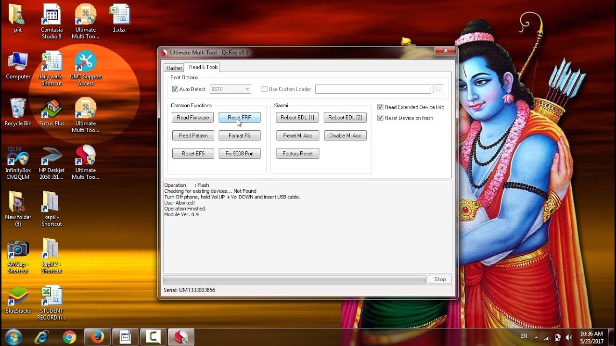Click the 'Operation Finished.' log line
The height and width of the screenshot is (346, 616).
pyautogui.click(x=185, y=209)
